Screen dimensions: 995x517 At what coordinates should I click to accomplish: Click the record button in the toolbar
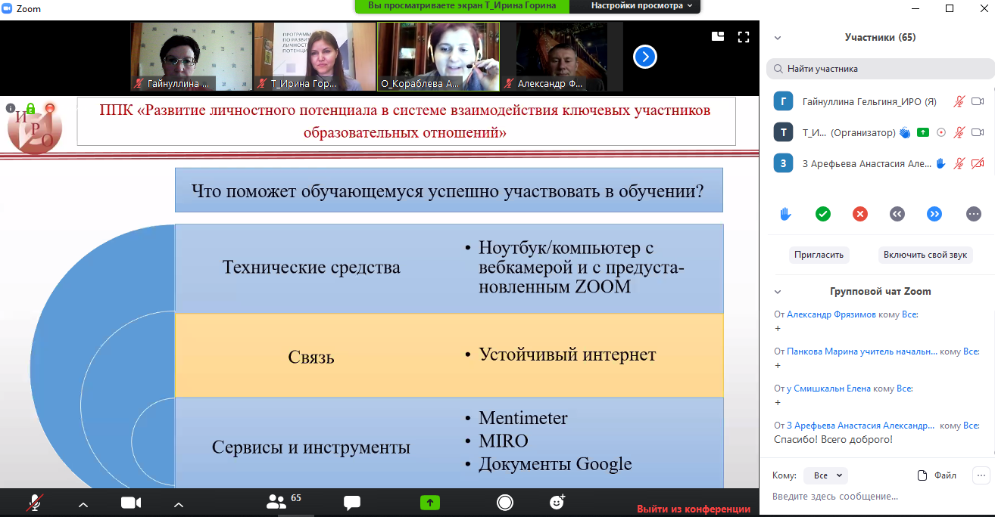[504, 502]
